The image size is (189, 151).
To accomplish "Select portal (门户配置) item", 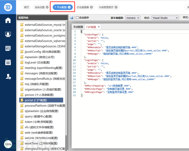I will pos(41,100).
